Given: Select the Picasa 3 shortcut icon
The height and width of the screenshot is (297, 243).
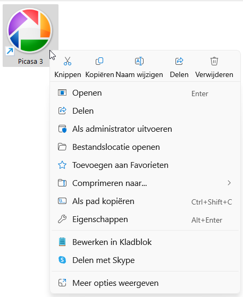Looking at the screenshot, I should [x=30, y=30].
